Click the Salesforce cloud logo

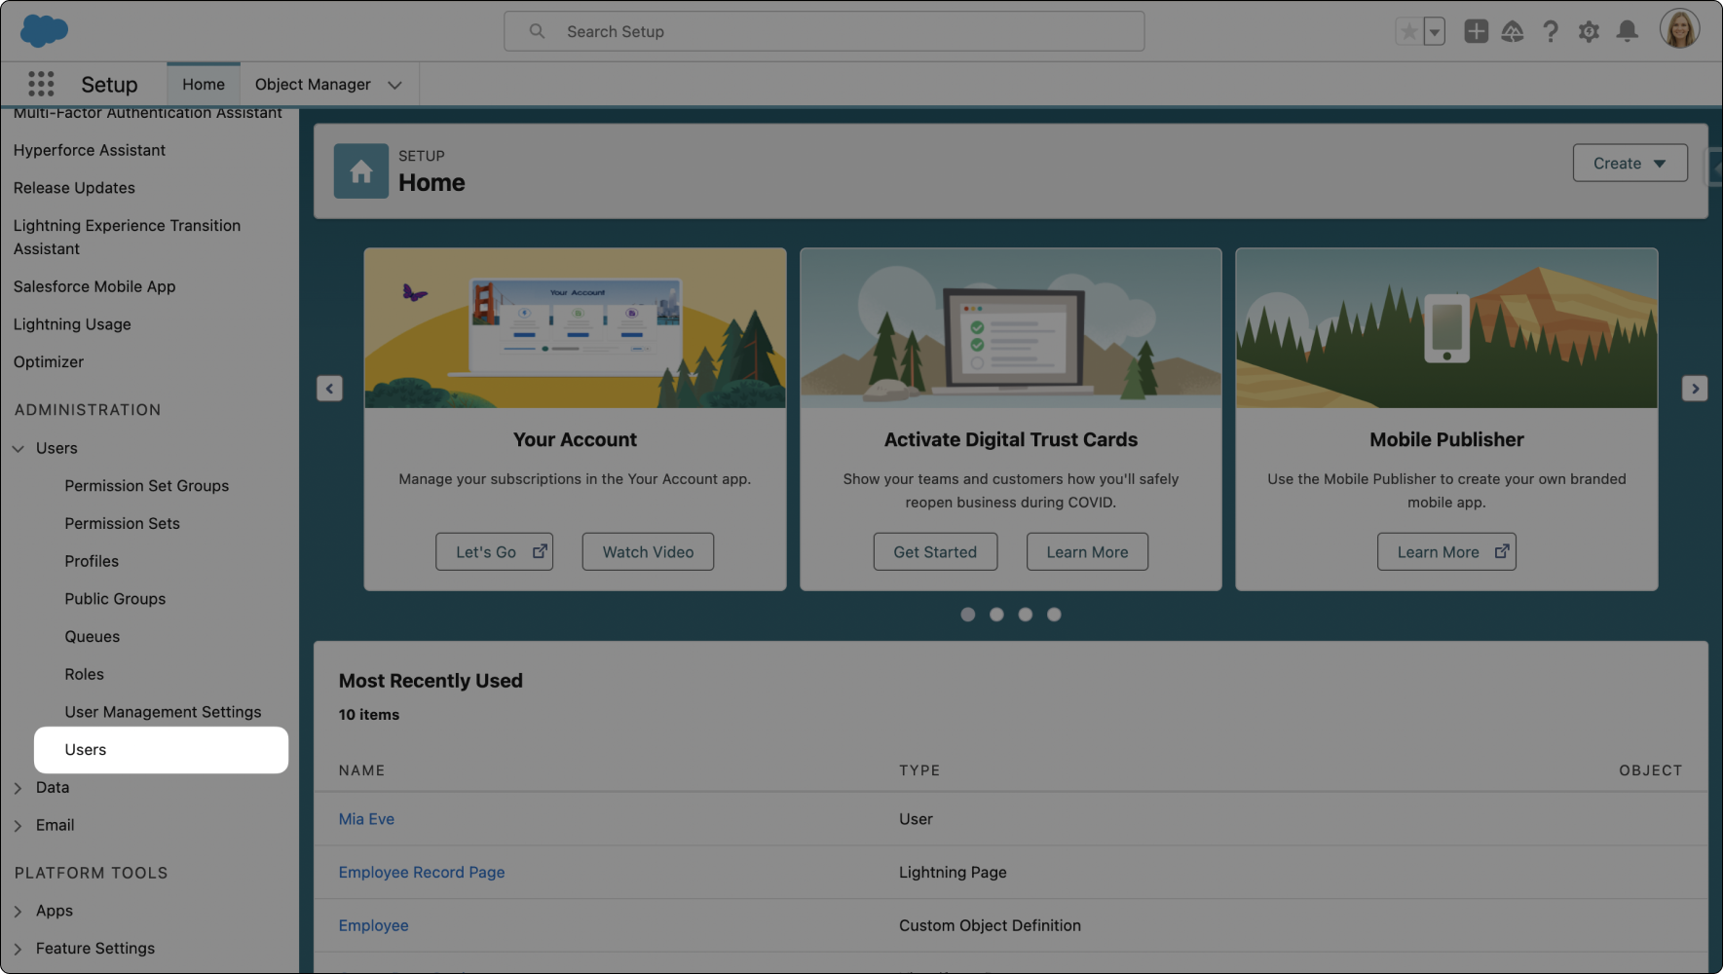coord(43,30)
